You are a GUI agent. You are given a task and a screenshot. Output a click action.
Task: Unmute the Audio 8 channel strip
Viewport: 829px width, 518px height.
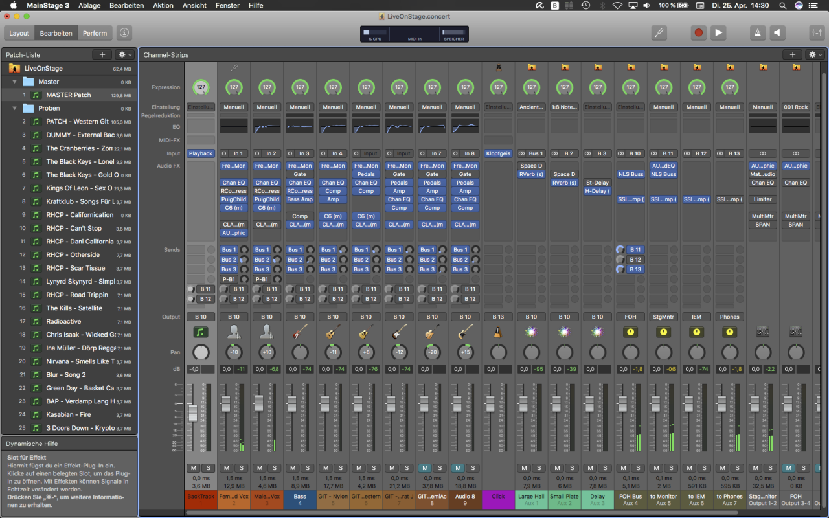(458, 468)
